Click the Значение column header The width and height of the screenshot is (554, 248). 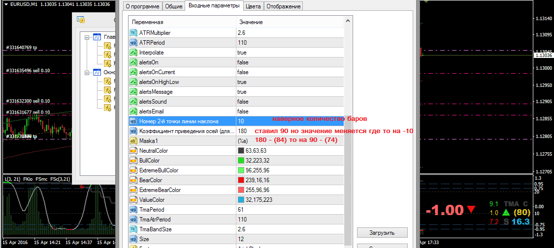point(290,22)
